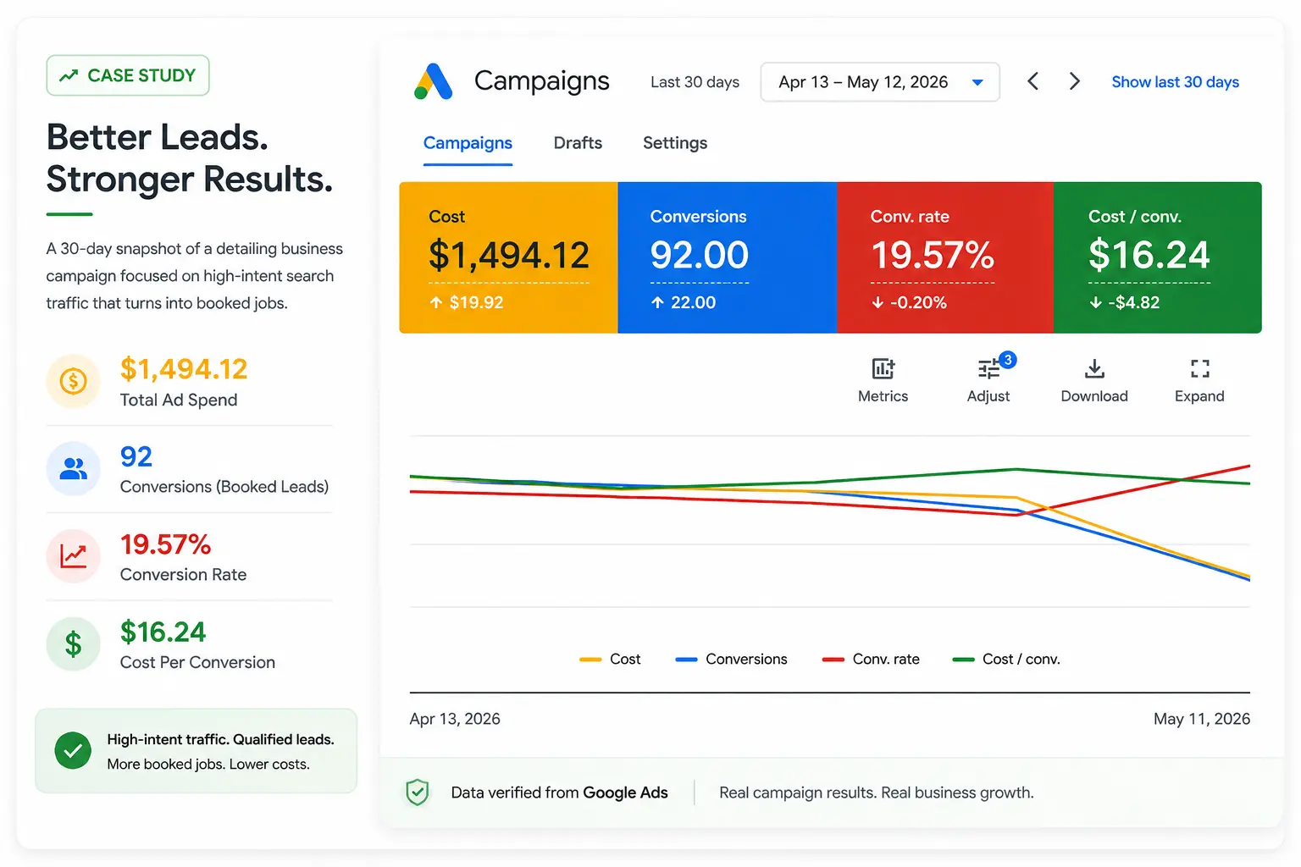Image resolution: width=1301 pixels, height=867 pixels.
Task: Click the 19.57% value in red card
Action: [933, 255]
